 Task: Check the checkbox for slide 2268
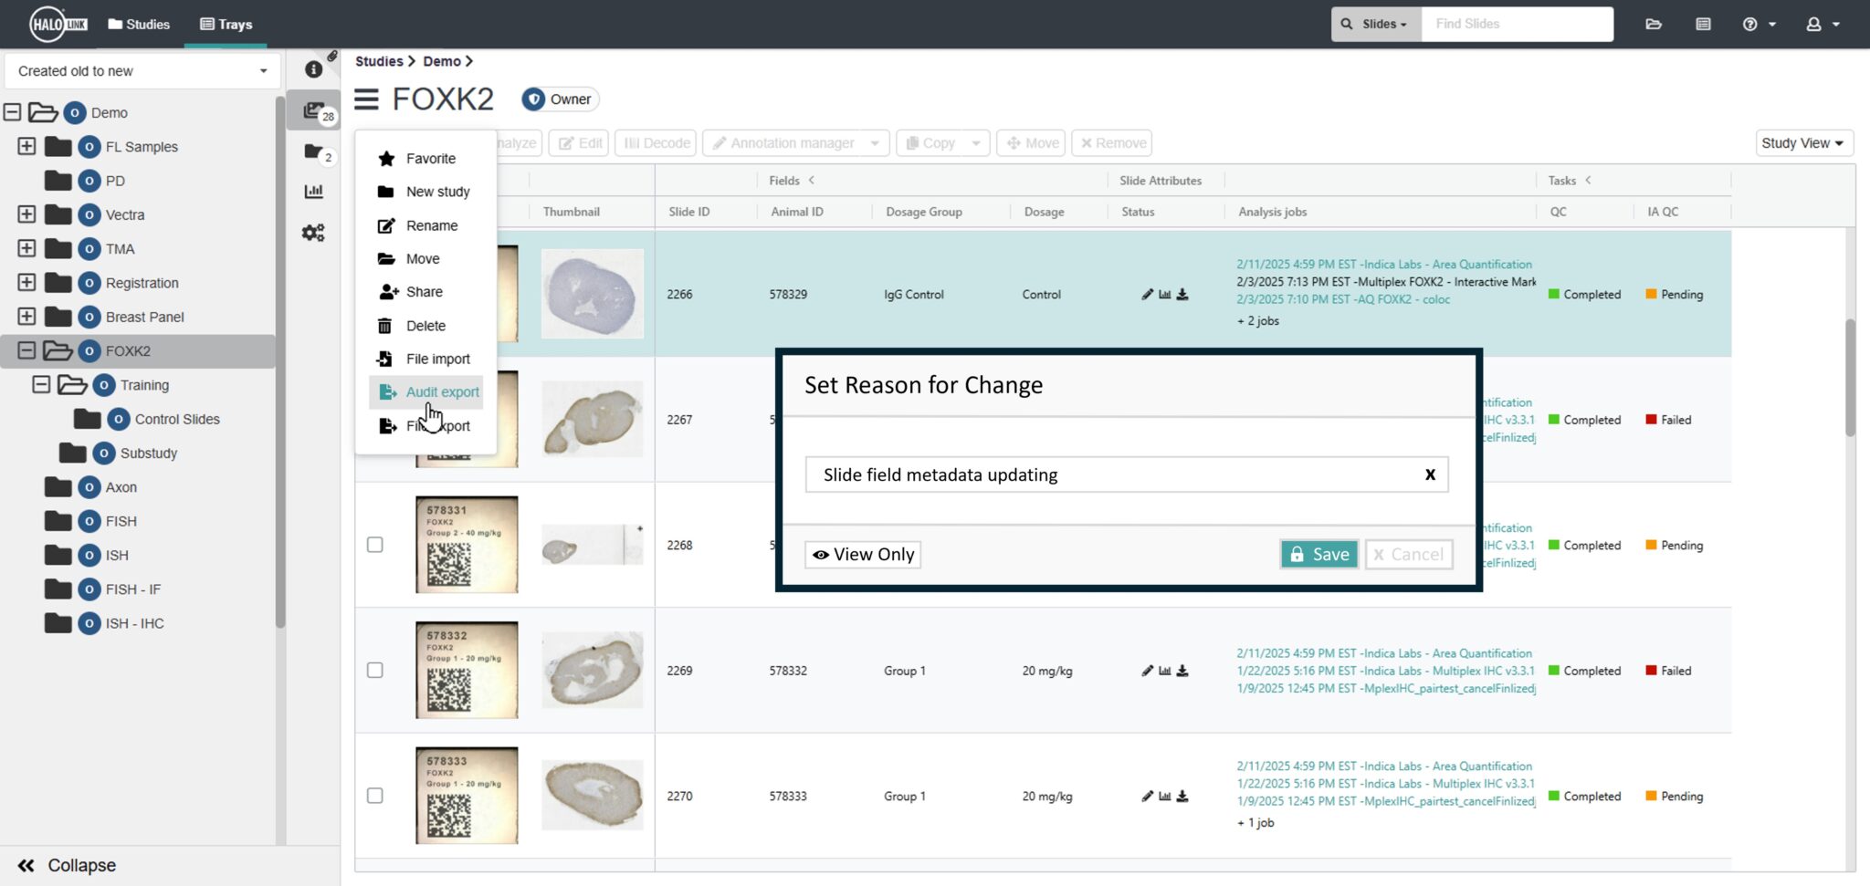click(x=375, y=545)
